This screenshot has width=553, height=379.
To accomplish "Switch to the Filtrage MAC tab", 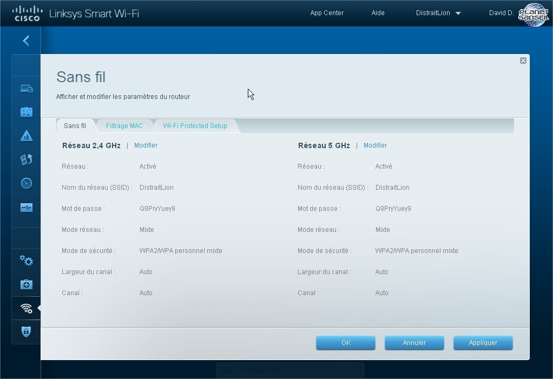I will [x=124, y=126].
